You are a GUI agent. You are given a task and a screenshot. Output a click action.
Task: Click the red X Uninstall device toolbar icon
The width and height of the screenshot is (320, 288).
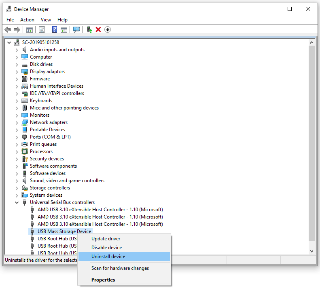(98, 29)
